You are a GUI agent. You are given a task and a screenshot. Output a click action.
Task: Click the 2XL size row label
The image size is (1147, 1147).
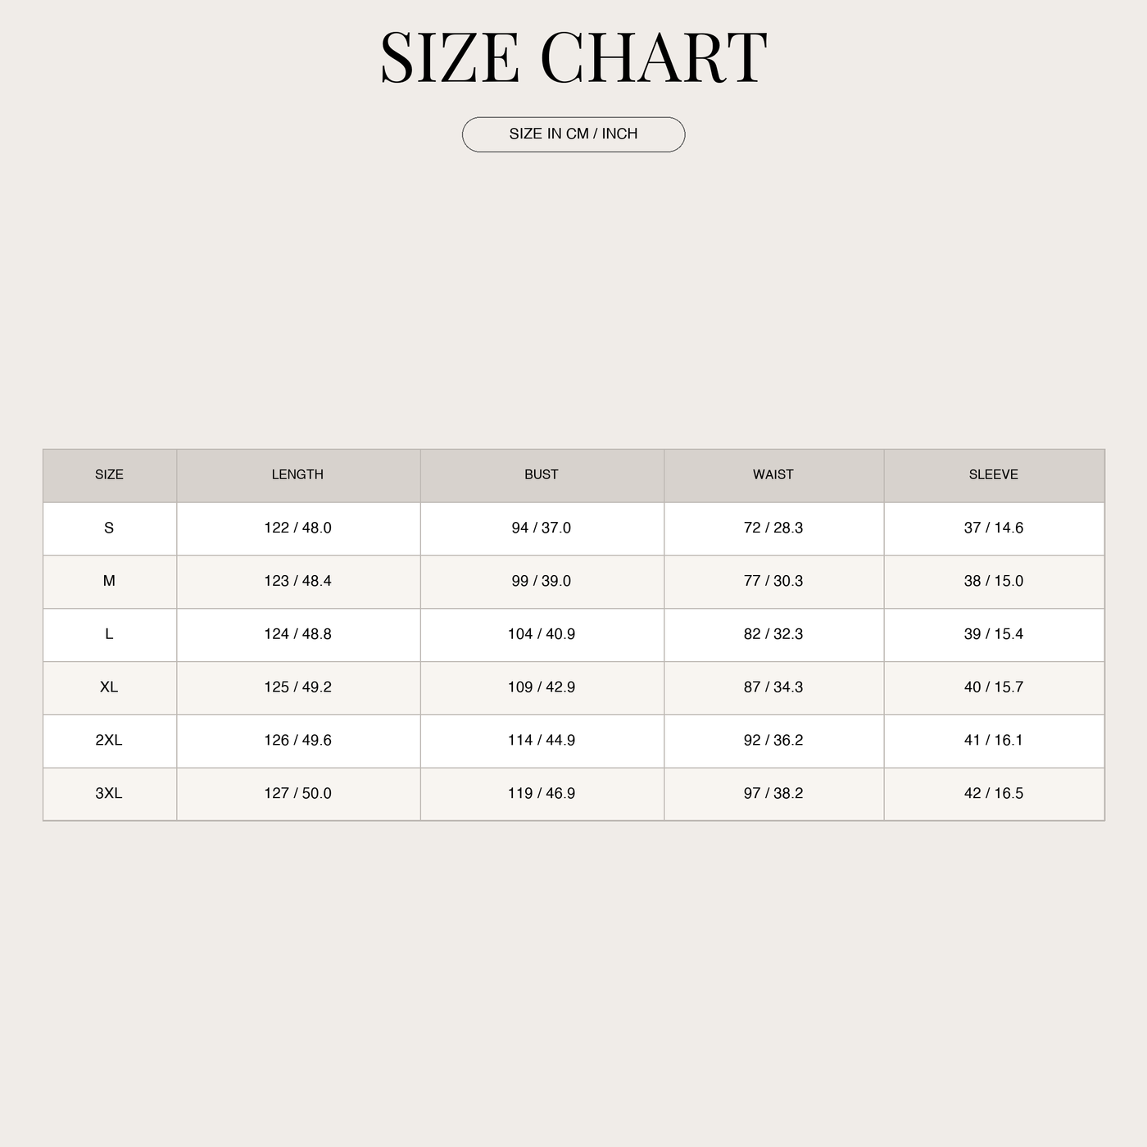click(x=110, y=741)
